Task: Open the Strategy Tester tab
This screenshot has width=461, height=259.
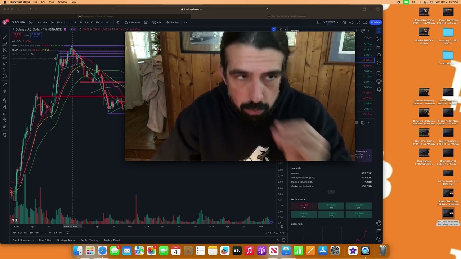Action: pos(66,240)
